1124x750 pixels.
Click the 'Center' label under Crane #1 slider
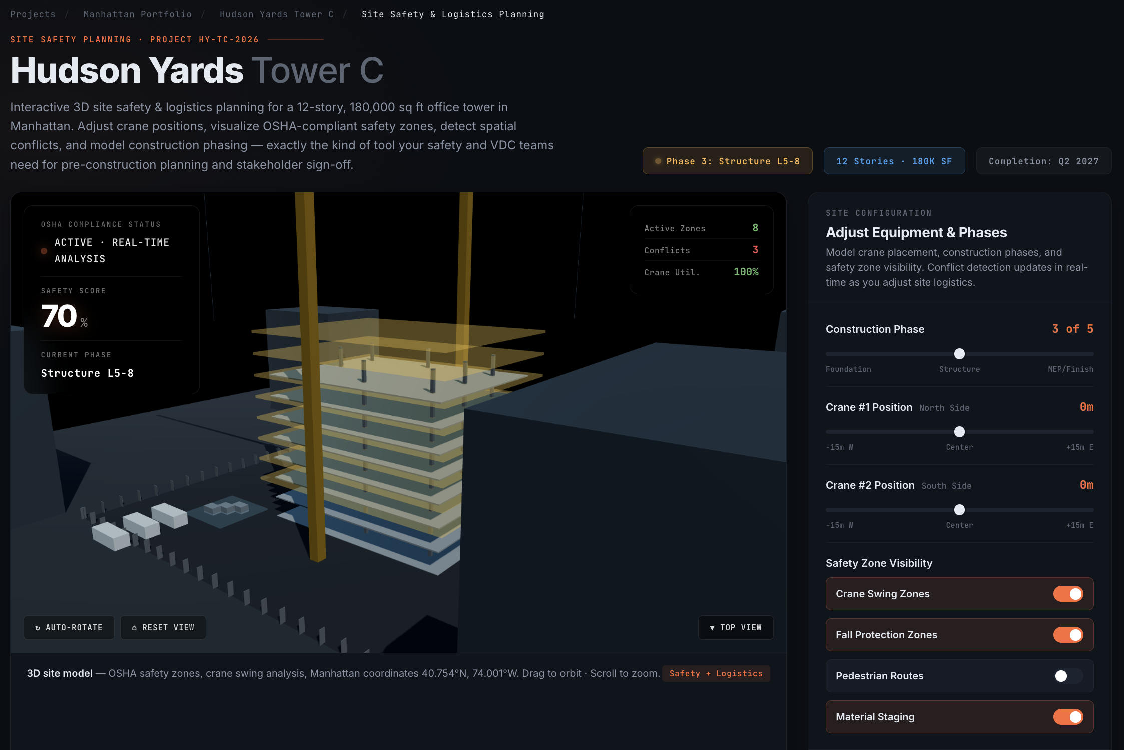[959, 447]
